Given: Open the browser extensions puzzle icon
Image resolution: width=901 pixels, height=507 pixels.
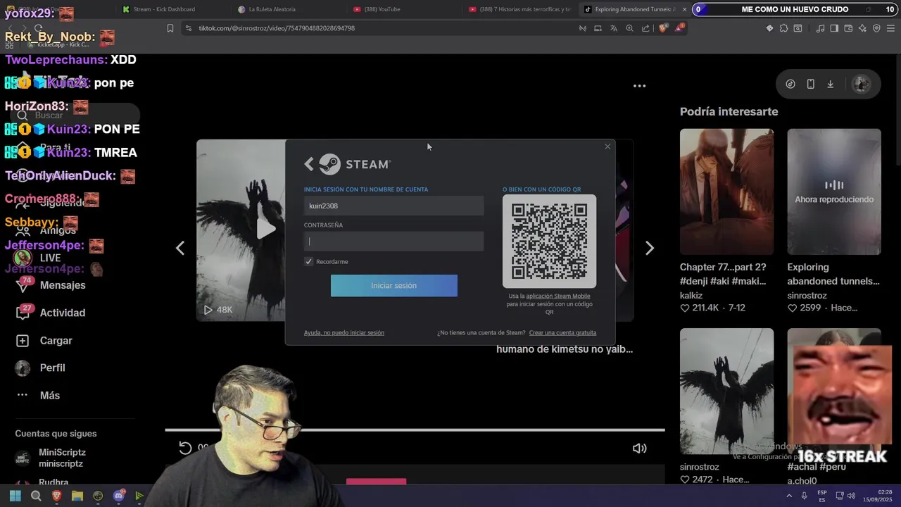Looking at the screenshot, I should coord(783,28).
